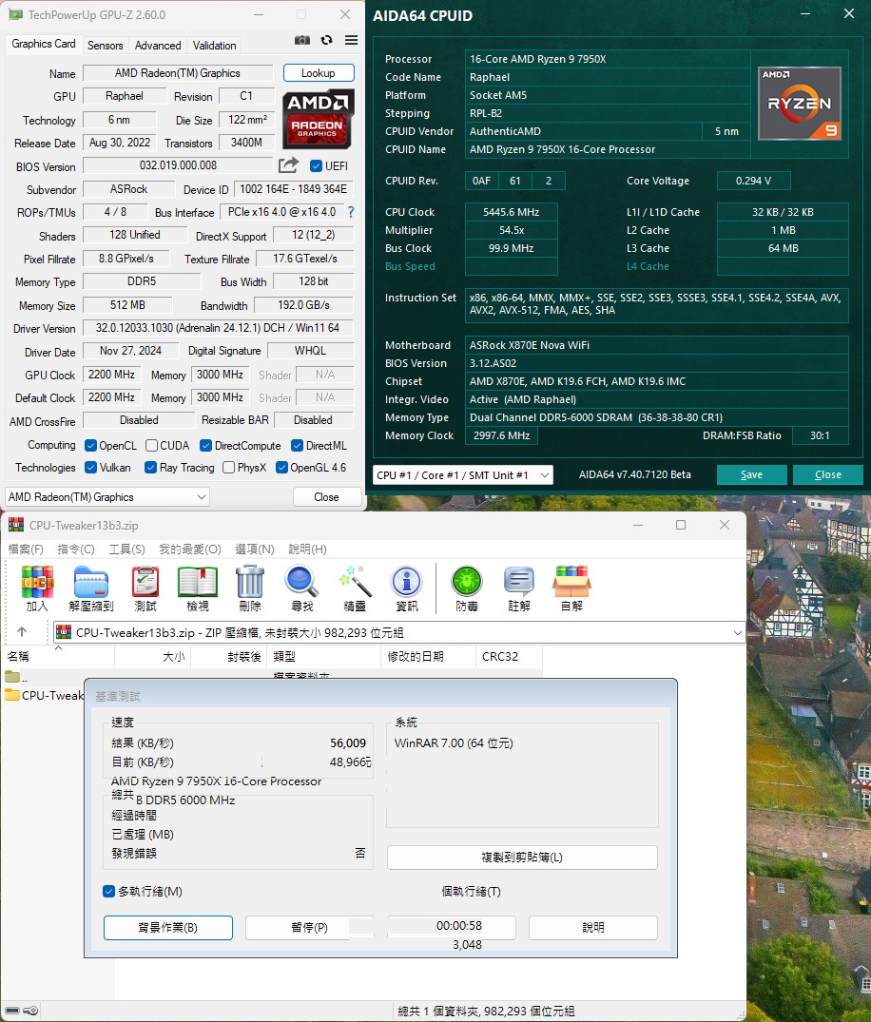Click the CPU Clock value 5445.6 MHz

click(512, 212)
